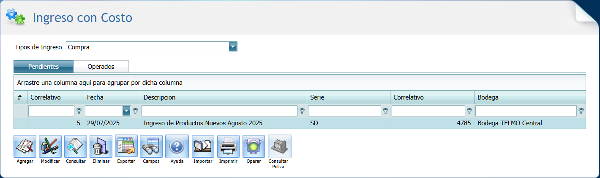Image resolution: width=600 pixels, height=178 pixels.
Task: Open the Fecha filter date dropdown
Action: (x=126, y=111)
